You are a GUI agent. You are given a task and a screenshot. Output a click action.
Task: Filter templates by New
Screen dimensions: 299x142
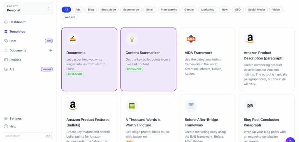(225, 10)
